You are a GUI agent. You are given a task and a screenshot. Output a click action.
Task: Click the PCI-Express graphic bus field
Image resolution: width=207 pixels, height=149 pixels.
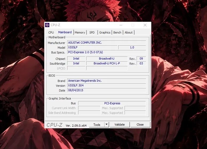pyautogui.click(x=112, y=103)
